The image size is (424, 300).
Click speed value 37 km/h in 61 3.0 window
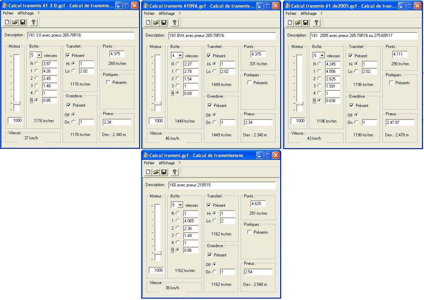(31, 138)
